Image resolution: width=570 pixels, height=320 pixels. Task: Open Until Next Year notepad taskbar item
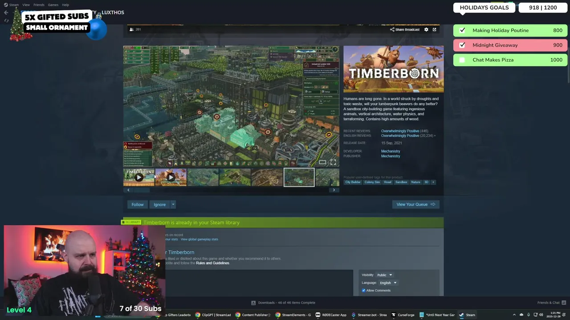click(x=437, y=315)
